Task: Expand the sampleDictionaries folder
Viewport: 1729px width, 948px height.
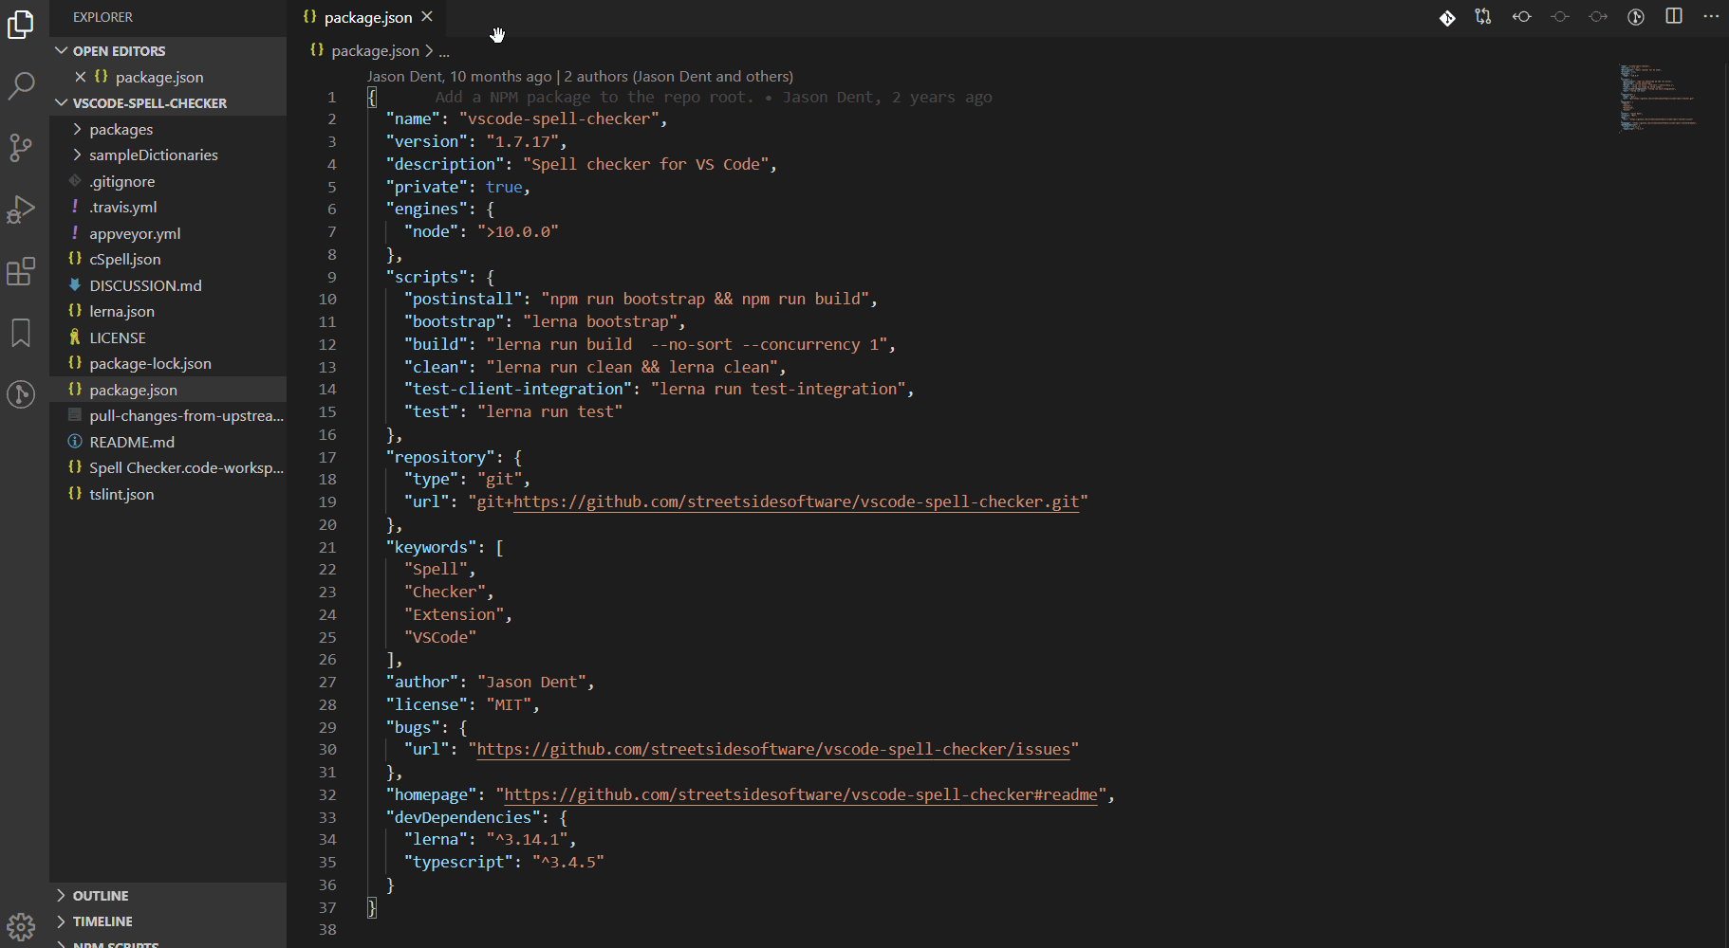Action: point(168,155)
